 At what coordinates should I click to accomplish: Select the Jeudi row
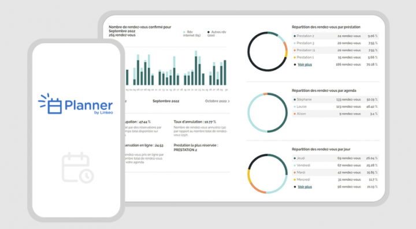[335, 158]
